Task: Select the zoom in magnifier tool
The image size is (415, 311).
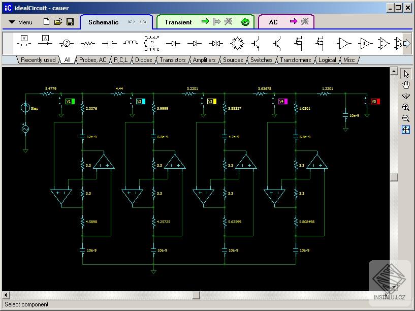Action: point(406,107)
